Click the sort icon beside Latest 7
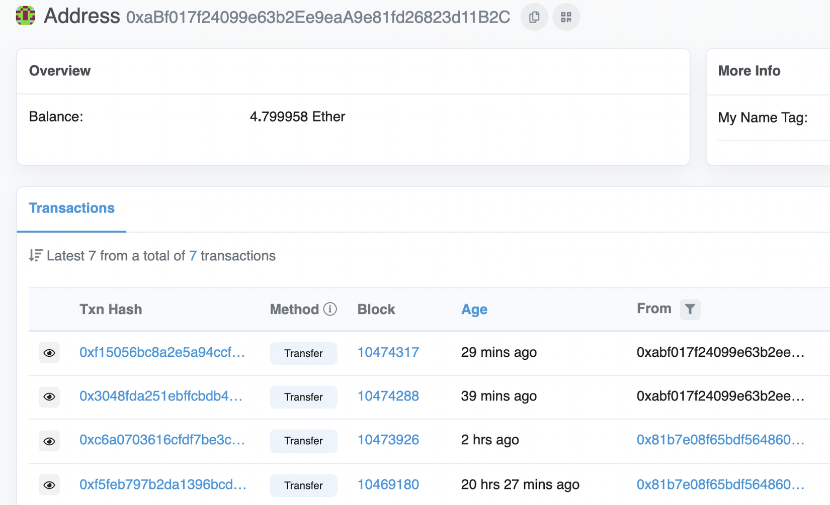 tap(35, 256)
